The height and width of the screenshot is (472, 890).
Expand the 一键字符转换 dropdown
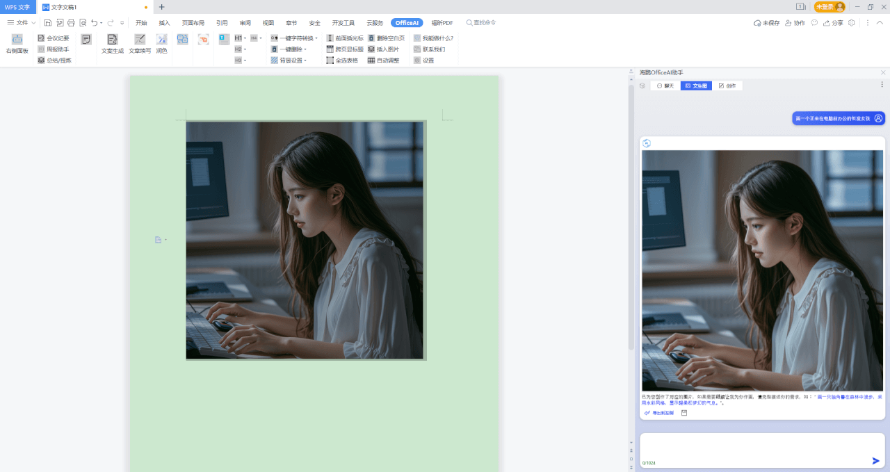click(x=316, y=38)
